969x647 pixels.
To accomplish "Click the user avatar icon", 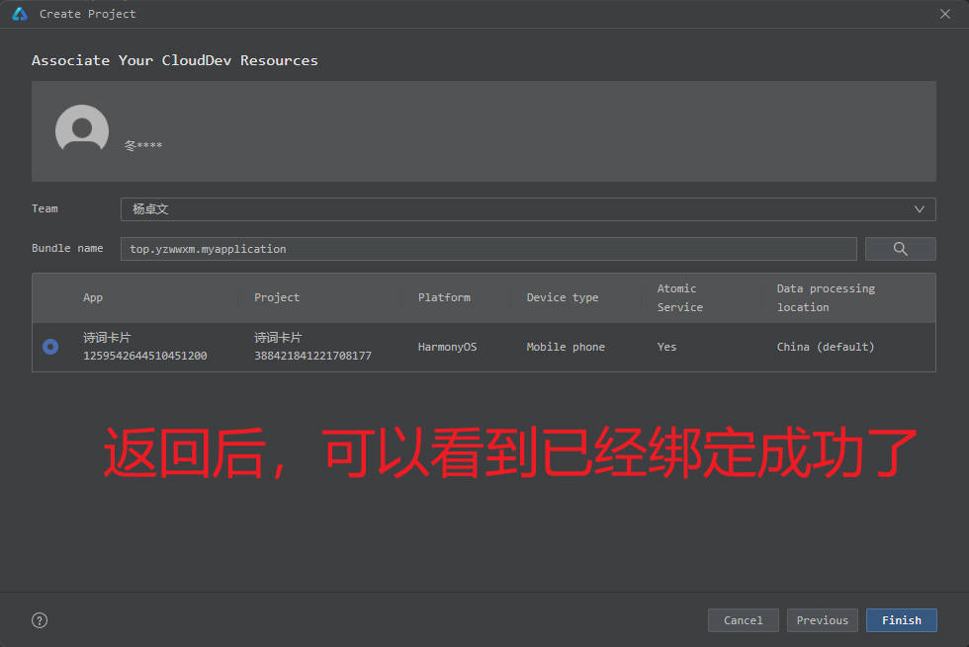I will tap(82, 128).
